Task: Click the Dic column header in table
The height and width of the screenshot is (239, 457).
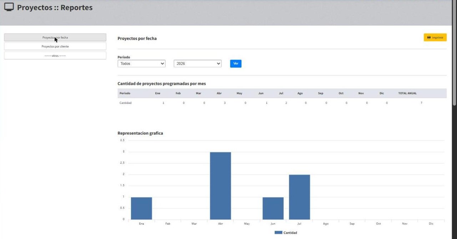Action: [382, 93]
